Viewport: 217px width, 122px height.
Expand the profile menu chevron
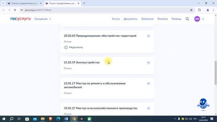coord(203,19)
